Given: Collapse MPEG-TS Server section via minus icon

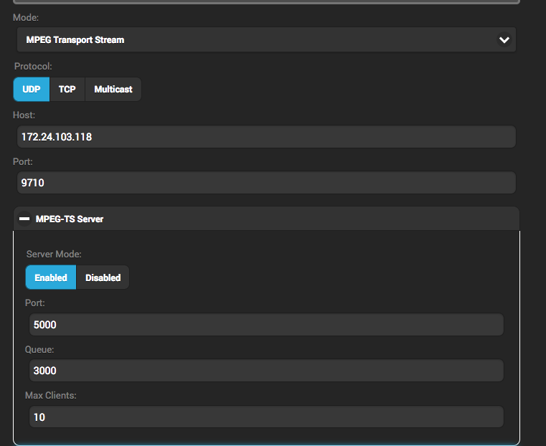Looking at the screenshot, I should (x=24, y=219).
